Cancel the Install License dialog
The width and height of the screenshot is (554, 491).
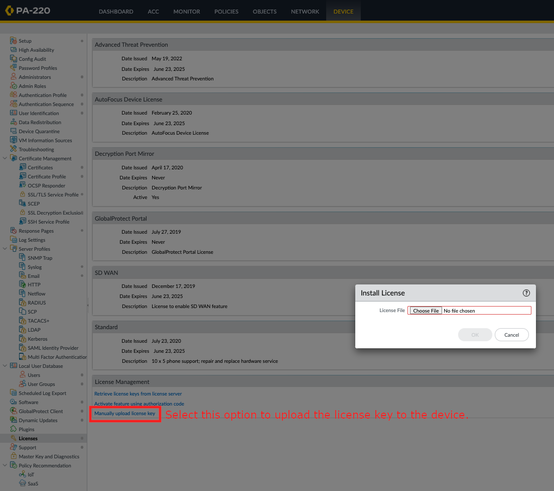click(x=511, y=335)
